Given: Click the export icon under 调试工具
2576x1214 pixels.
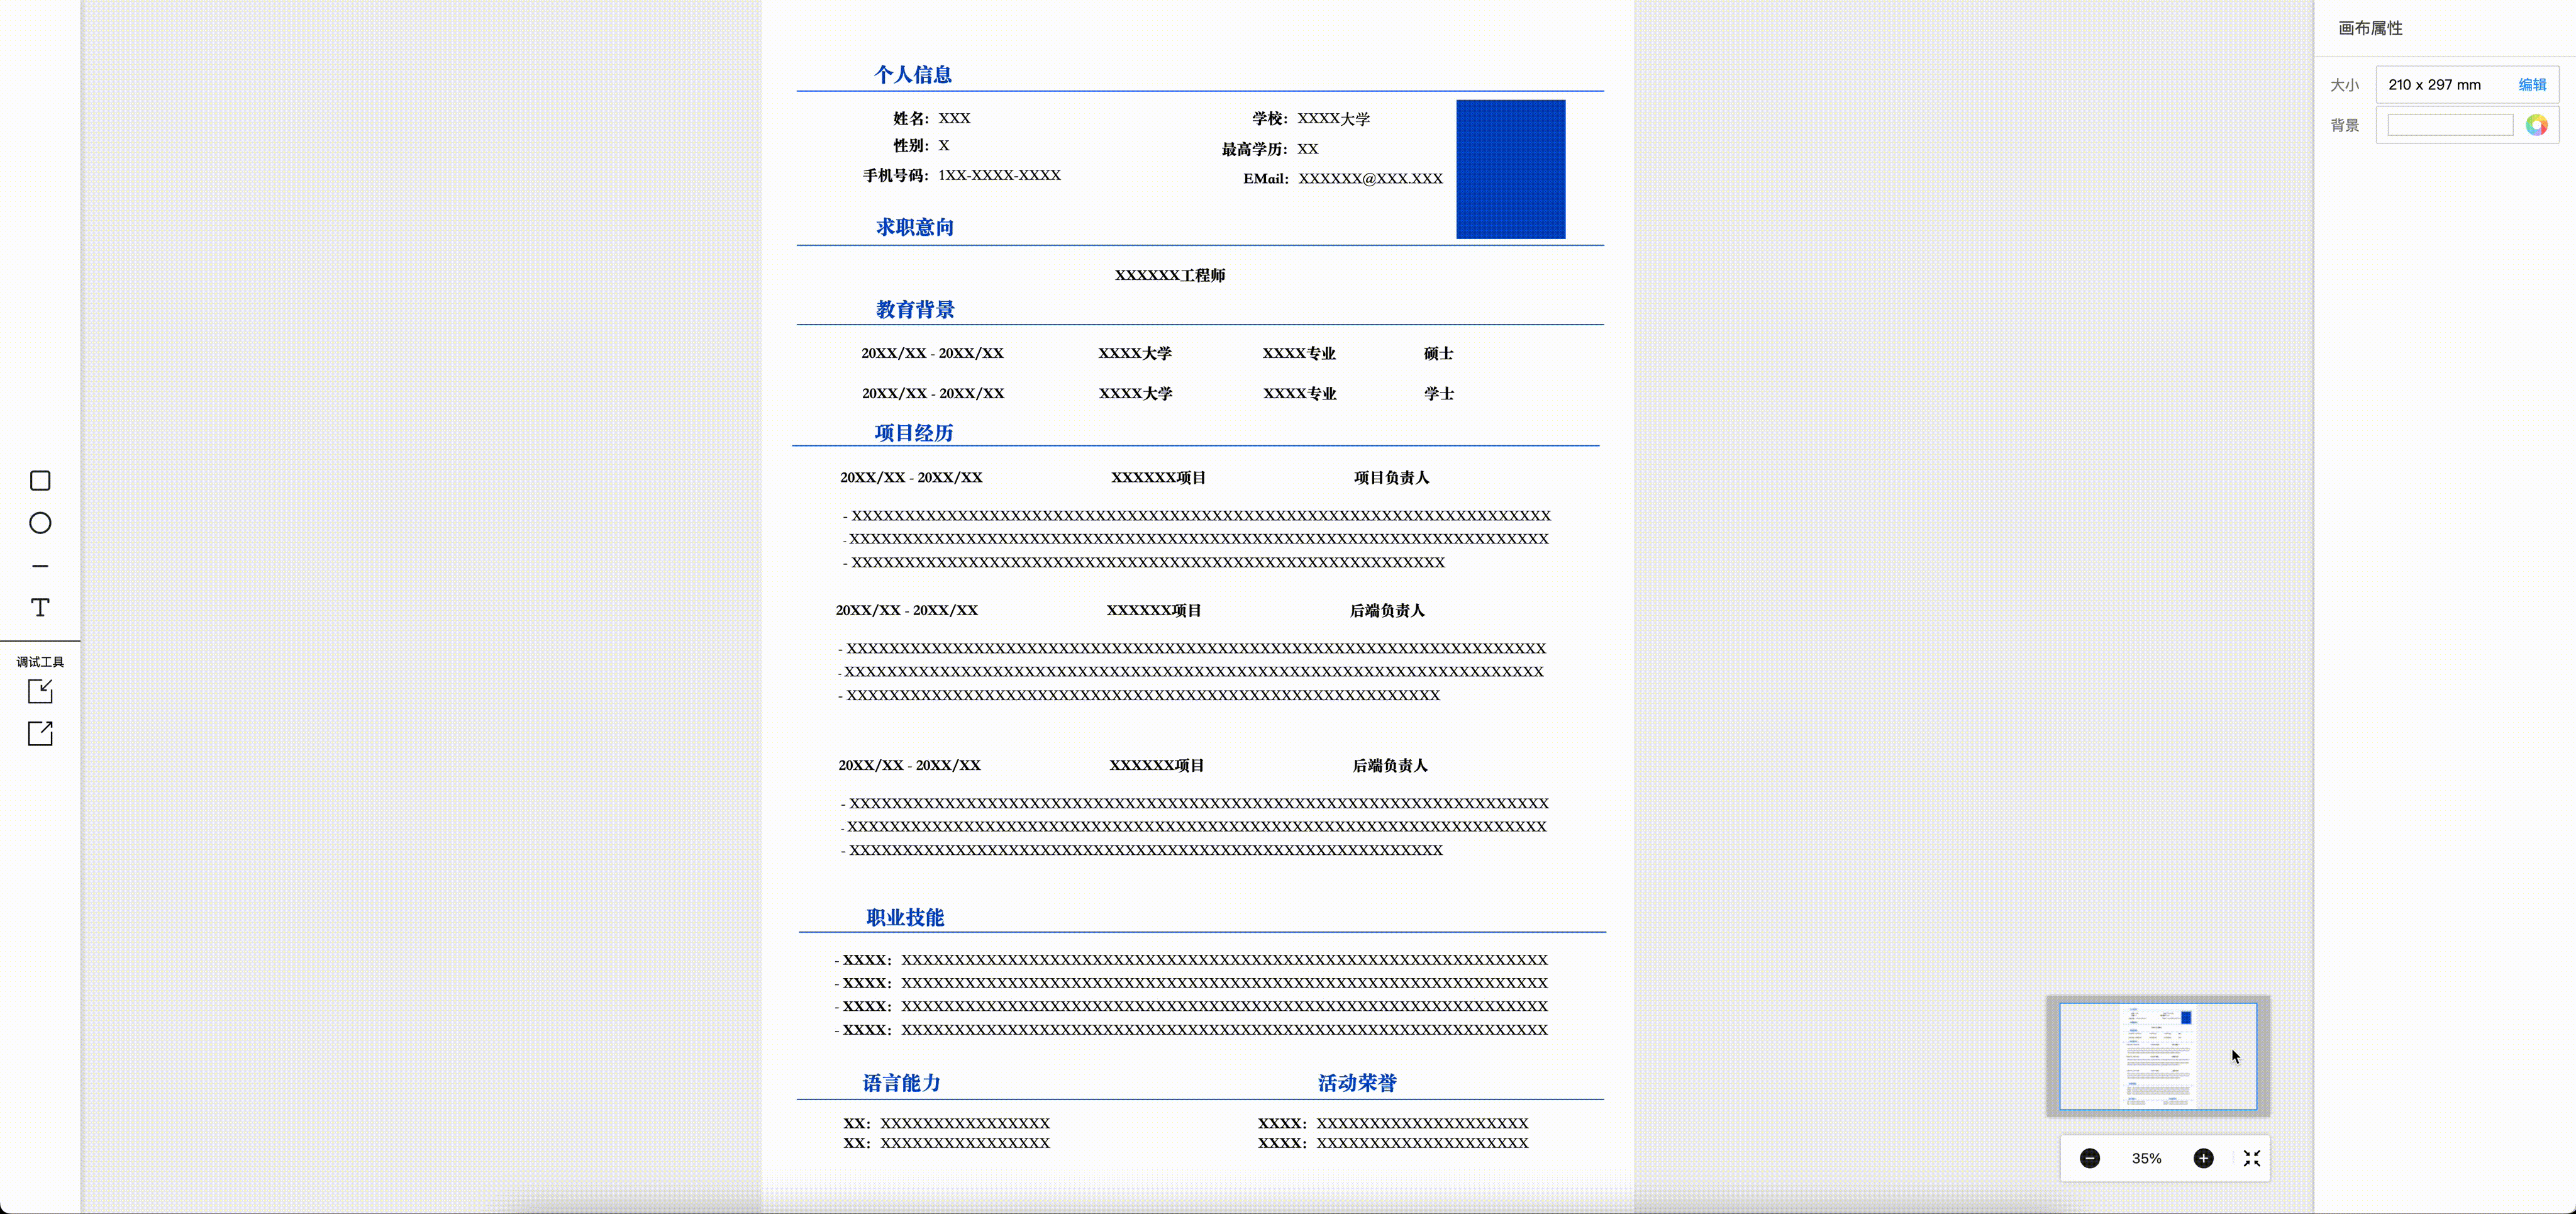Looking at the screenshot, I should (40, 733).
